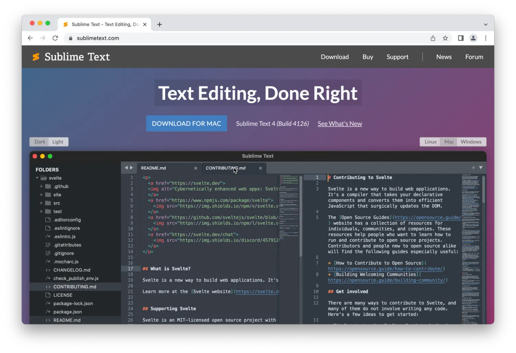The width and height of the screenshot is (516, 353).
Task: Open the tab overflow dropdown arrow in the editor
Action: coord(480,168)
